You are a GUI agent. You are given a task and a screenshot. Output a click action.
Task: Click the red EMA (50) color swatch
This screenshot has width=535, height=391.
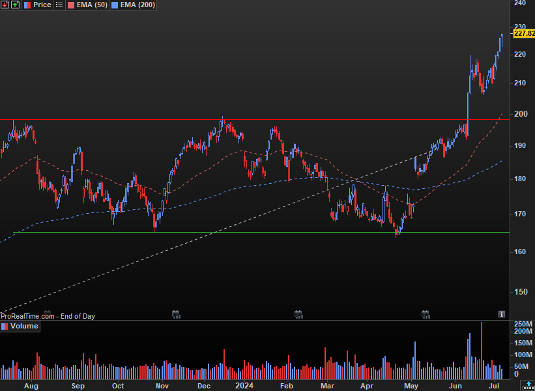pos(70,5)
